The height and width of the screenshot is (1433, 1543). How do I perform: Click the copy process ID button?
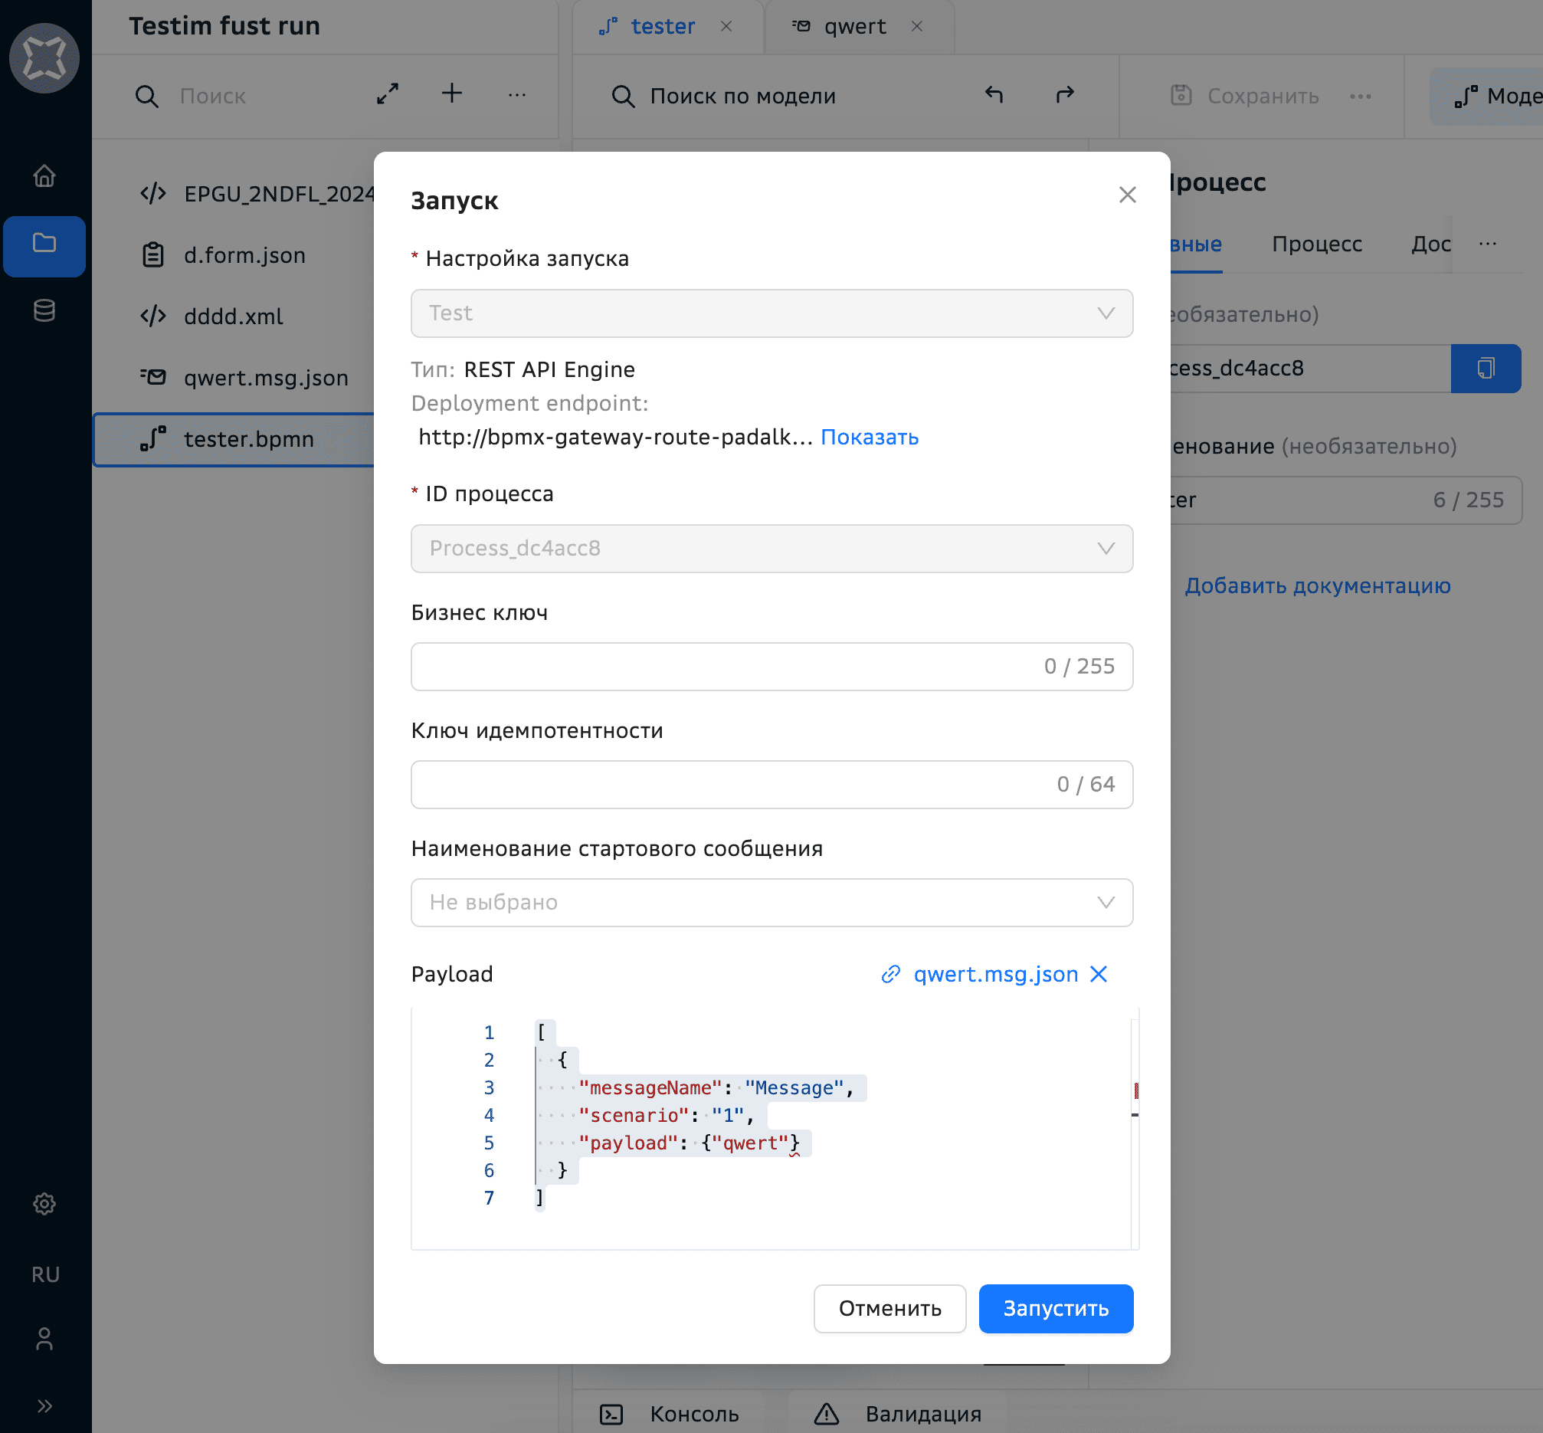1485,368
